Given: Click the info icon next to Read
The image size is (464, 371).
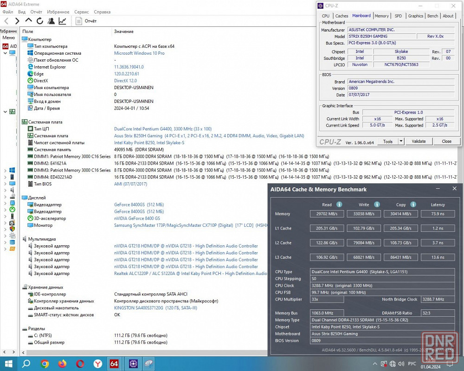Looking at the screenshot, I should 339,205.
